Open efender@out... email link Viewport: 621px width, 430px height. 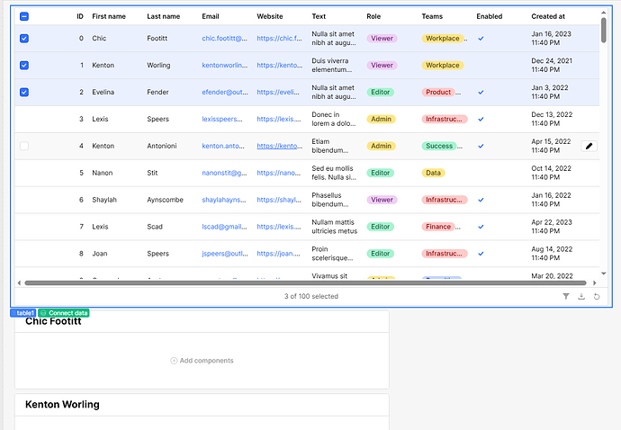click(225, 93)
